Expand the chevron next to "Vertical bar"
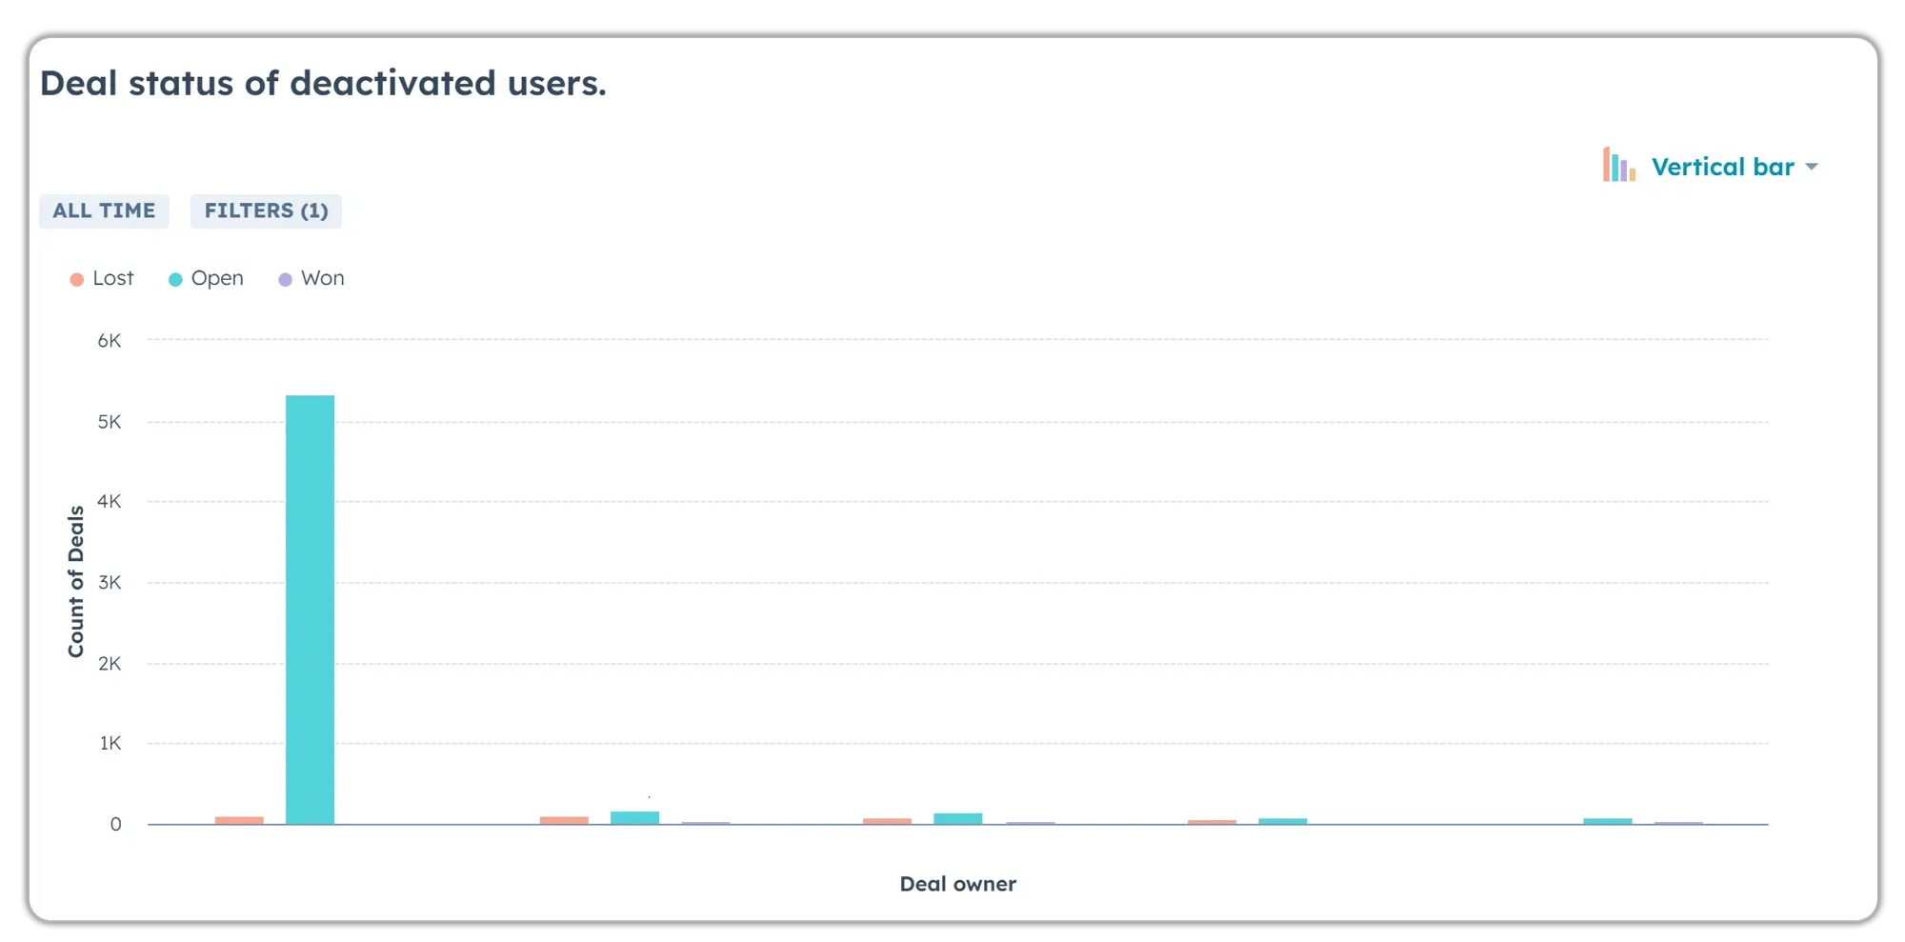1905x942 pixels. tap(1813, 167)
